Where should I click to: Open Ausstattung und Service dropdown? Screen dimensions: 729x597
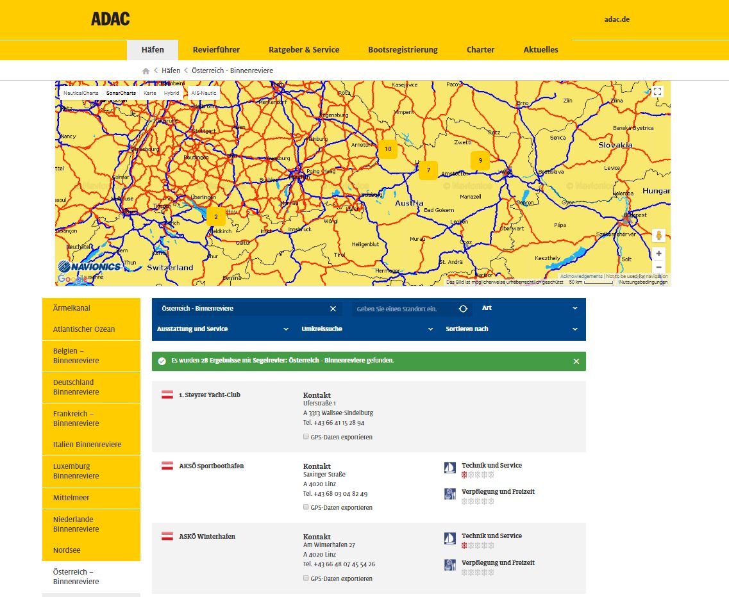223,329
